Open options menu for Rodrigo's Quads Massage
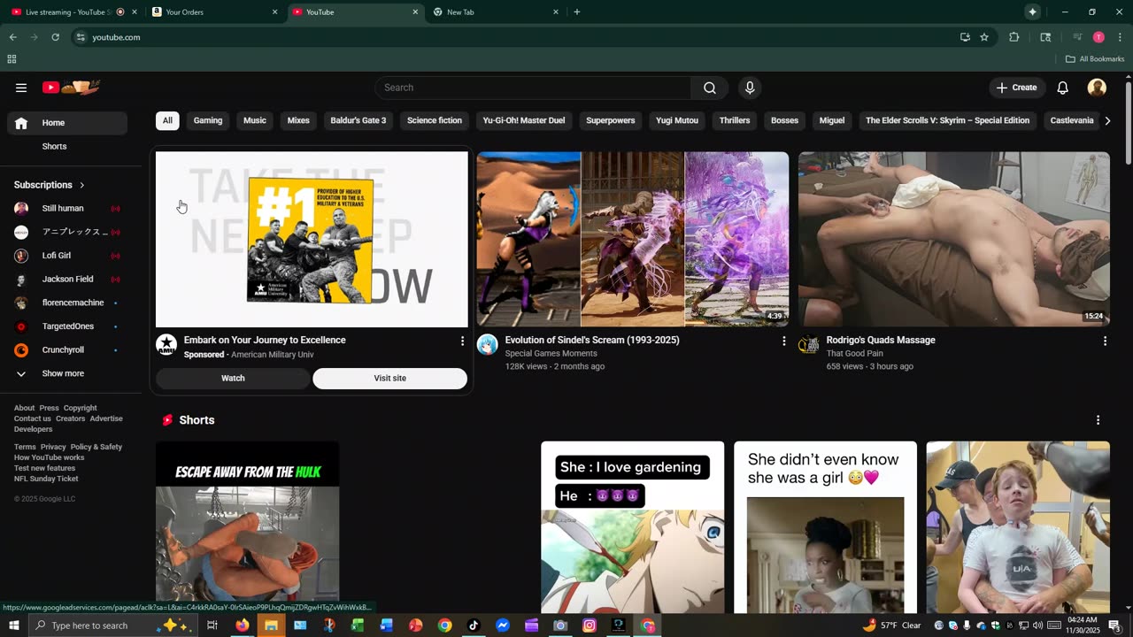Screen dimensions: 1133x637 coord(1105,341)
